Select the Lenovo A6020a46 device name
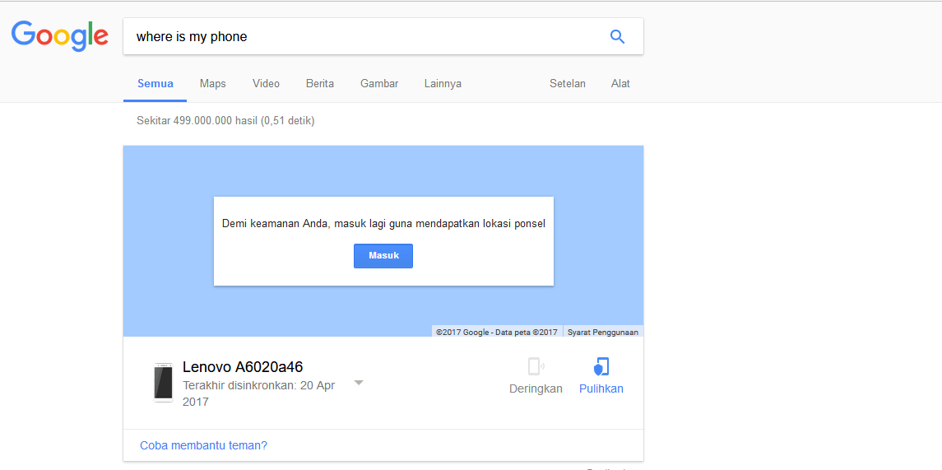Screen dimensions: 942x470 click(x=243, y=366)
